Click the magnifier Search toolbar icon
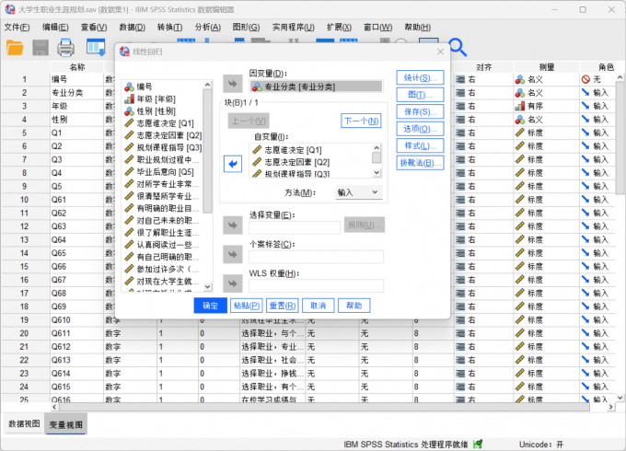Image resolution: width=626 pixels, height=451 pixels. click(458, 47)
